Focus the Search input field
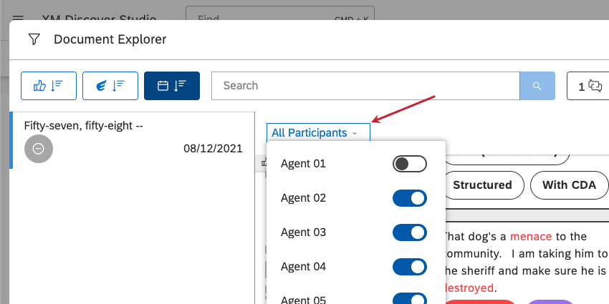 pos(365,86)
